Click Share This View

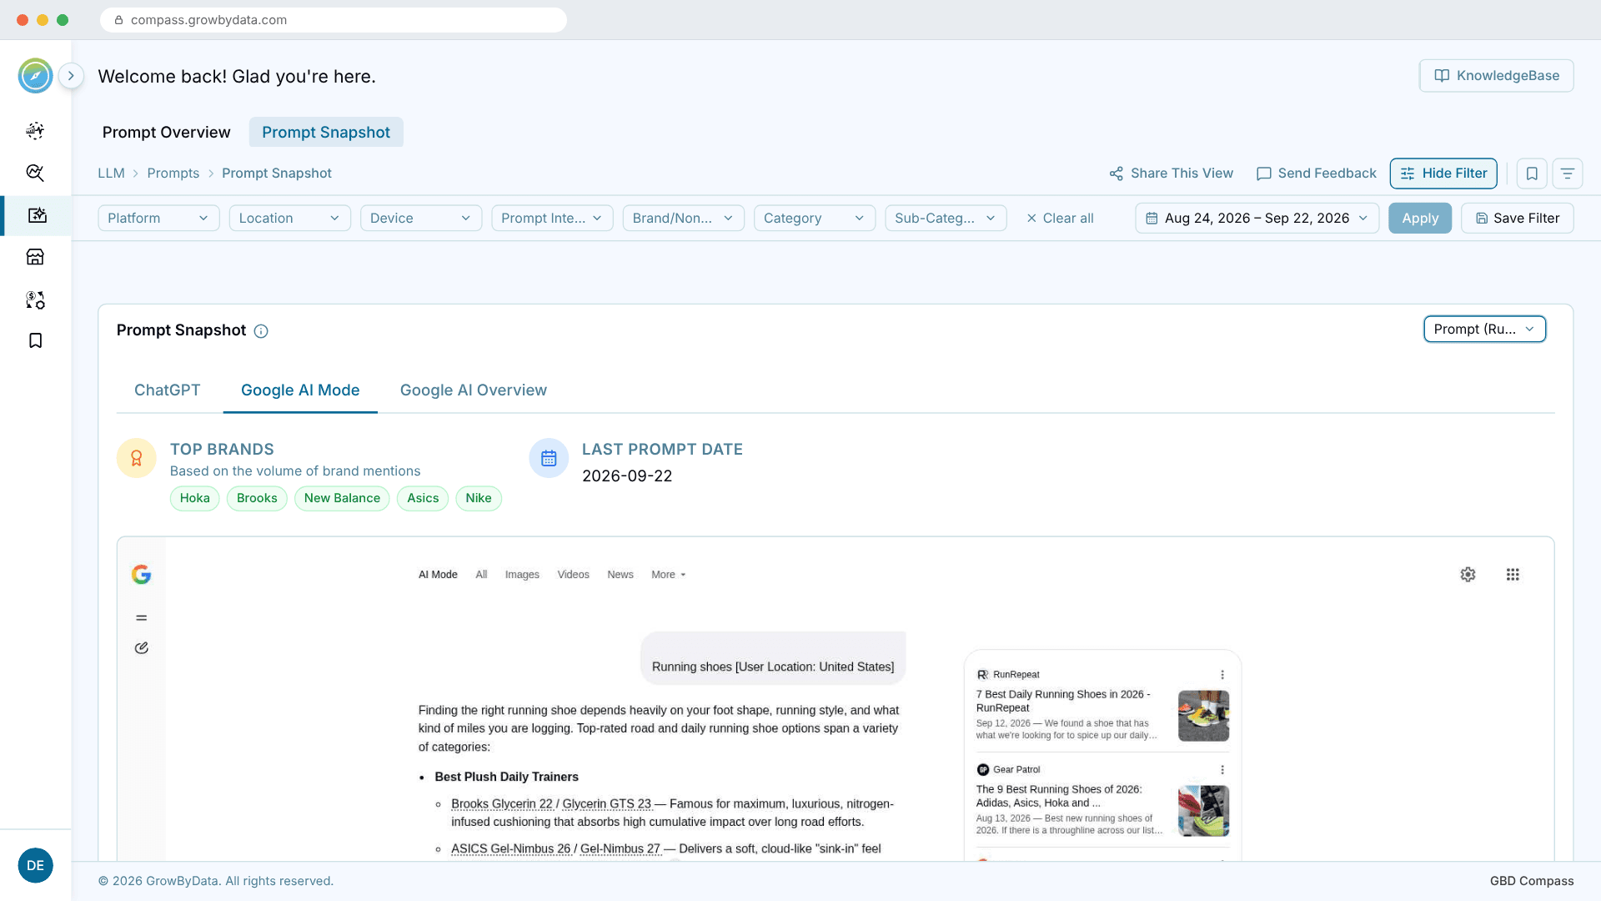point(1171,174)
